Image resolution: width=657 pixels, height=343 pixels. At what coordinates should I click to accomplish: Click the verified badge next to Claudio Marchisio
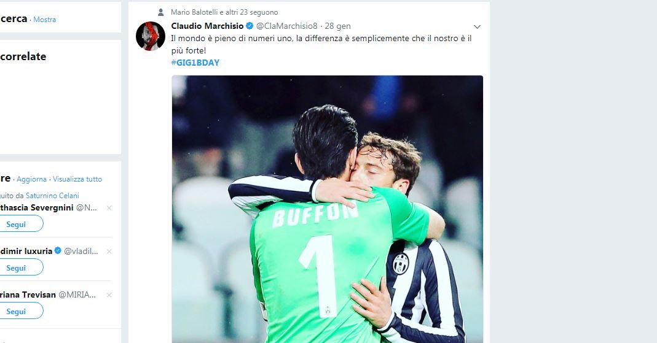(250, 26)
